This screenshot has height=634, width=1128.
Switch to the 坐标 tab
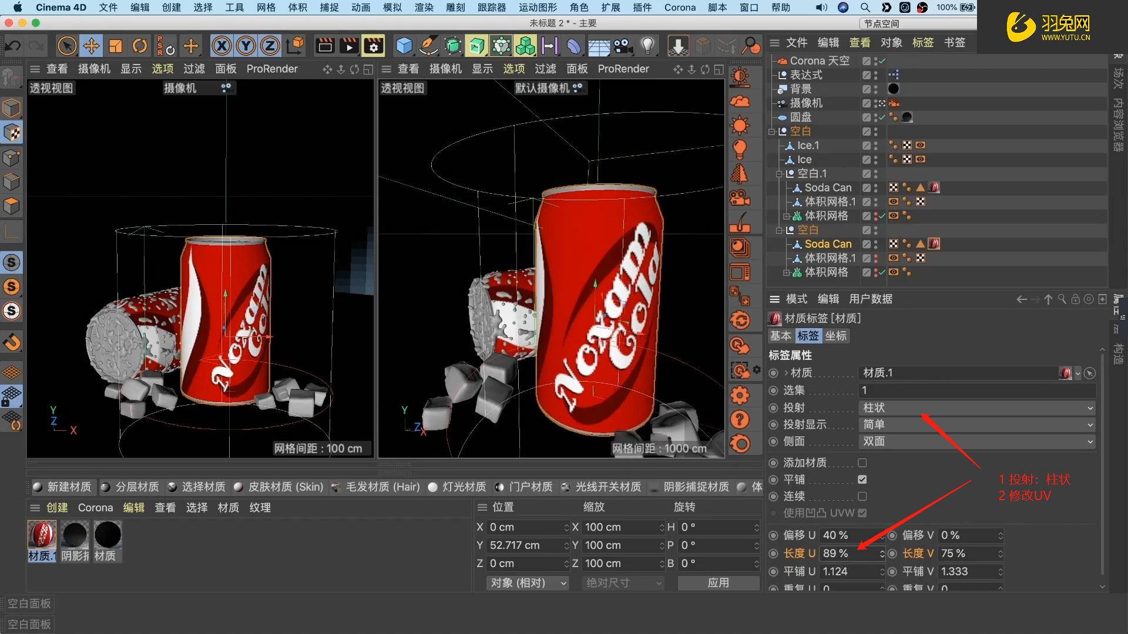coord(836,336)
